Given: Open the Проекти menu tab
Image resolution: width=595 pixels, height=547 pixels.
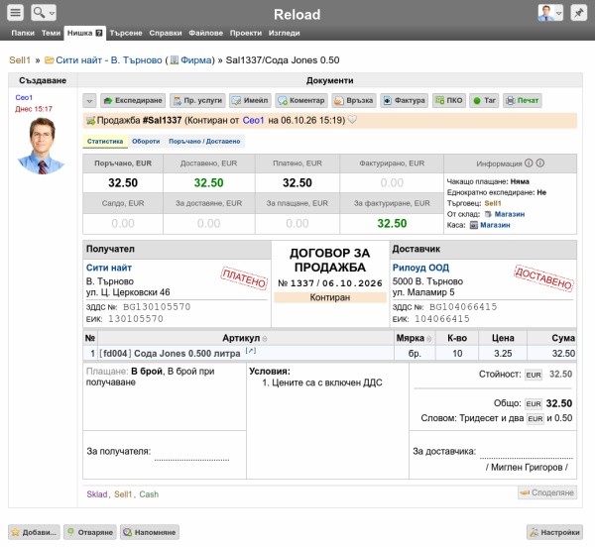Looking at the screenshot, I should [246, 33].
